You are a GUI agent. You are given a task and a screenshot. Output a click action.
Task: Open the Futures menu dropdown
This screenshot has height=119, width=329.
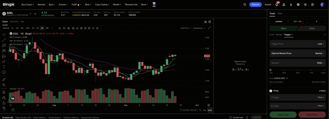coord(63,4)
